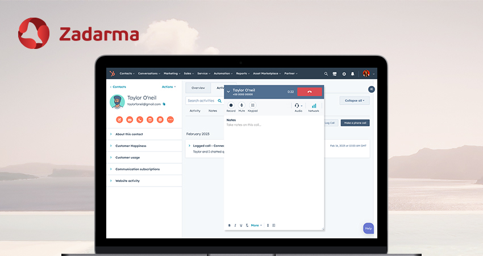Expand the Customer usage section
The width and height of the screenshot is (483, 256).
[144, 158]
